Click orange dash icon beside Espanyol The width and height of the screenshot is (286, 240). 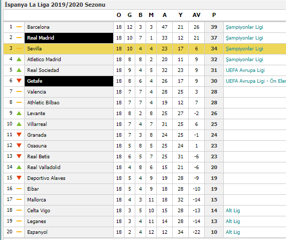[19, 232]
